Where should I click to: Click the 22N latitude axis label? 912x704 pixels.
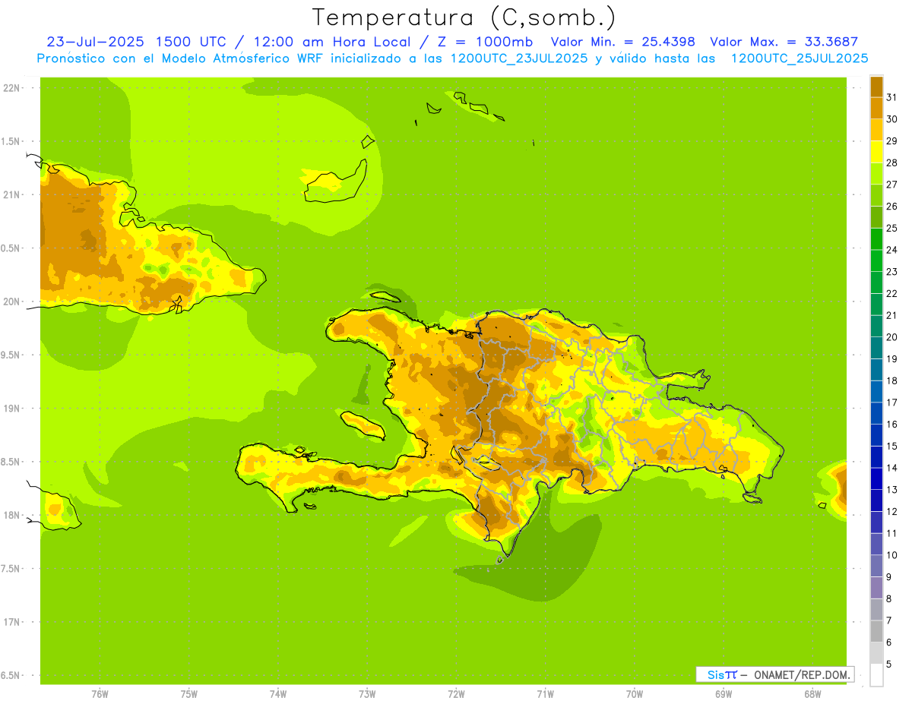(x=11, y=87)
